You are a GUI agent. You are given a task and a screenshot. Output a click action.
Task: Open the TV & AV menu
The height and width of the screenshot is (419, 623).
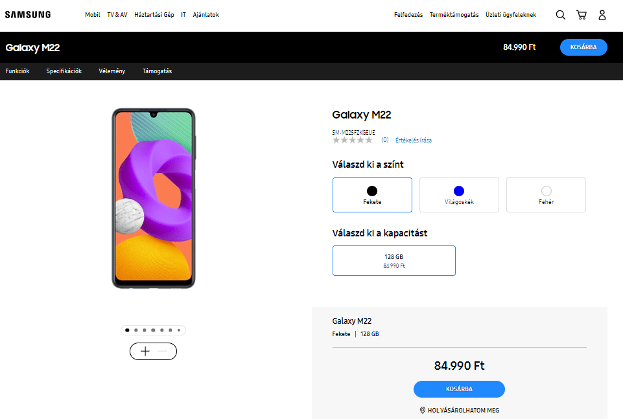[117, 15]
